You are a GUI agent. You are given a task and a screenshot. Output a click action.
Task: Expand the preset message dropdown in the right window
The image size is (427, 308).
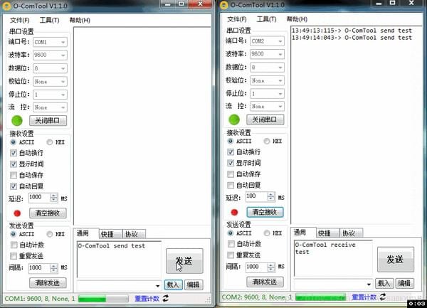(369, 284)
